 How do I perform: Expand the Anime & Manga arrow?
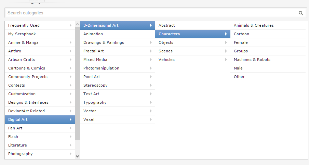tap(70, 42)
